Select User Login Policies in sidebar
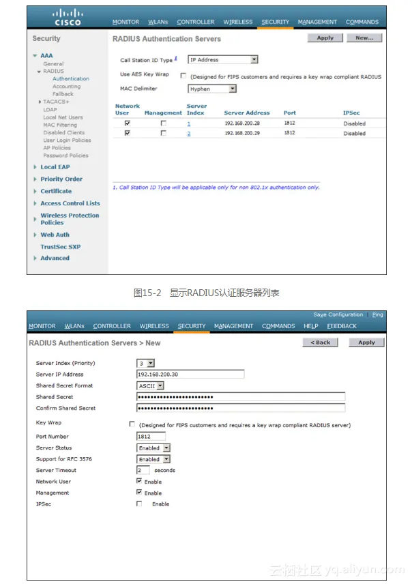Viewport: 412px width, 584px height. 67,140
